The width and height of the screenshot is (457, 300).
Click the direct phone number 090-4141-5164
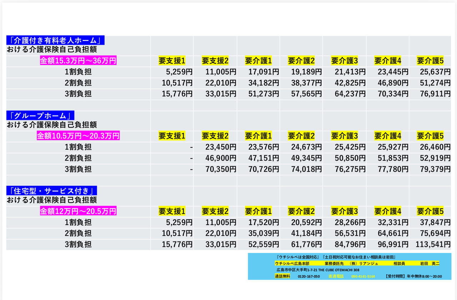click(363, 276)
